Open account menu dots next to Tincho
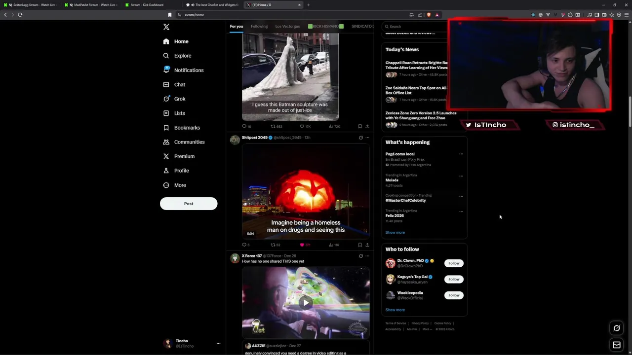This screenshot has height=355, width=632. pyautogui.click(x=218, y=344)
